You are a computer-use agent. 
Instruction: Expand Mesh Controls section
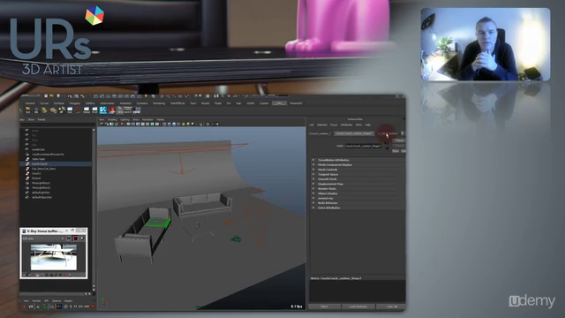[313, 170]
